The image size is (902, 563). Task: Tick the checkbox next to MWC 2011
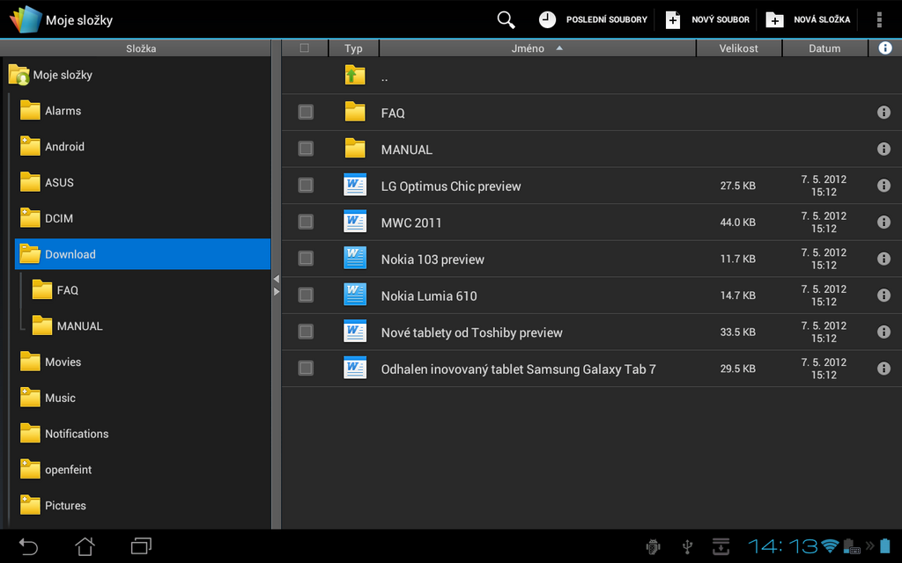tap(305, 222)
